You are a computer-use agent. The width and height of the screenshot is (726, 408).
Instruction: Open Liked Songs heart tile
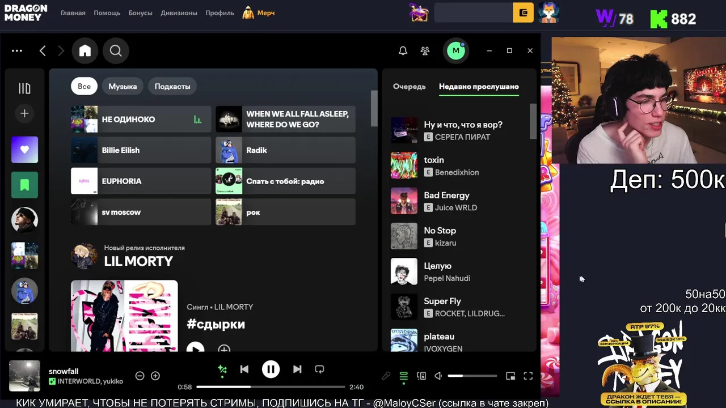coord(24,150)
